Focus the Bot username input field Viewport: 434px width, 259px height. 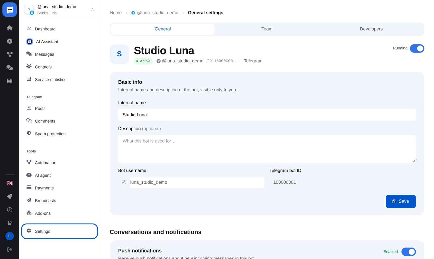(x=197, y=182)
